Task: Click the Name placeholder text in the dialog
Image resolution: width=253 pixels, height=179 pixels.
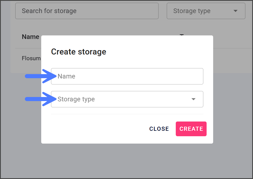Action: [x=67, y=76]
